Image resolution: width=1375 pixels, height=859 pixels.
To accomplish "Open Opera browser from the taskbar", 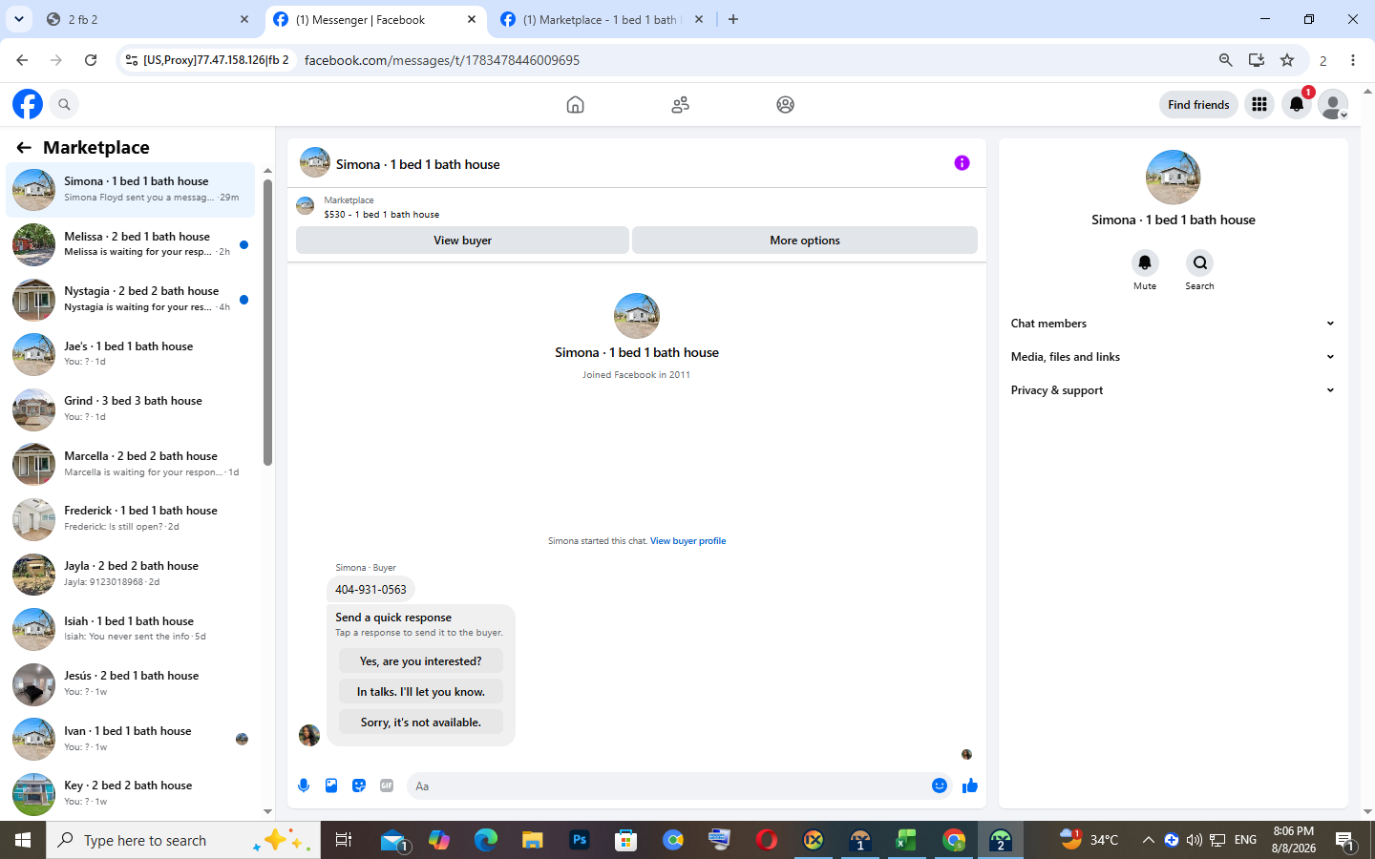I will coord(766,840).
